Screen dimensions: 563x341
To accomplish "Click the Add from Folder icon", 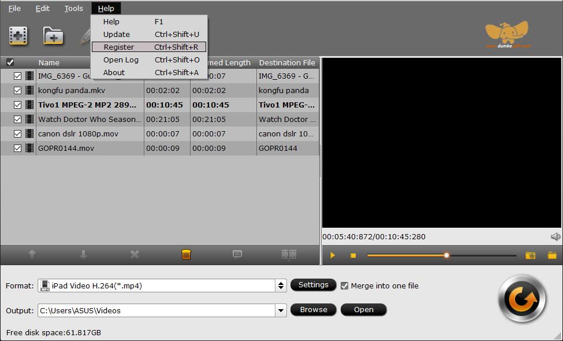I will [53, 36].
